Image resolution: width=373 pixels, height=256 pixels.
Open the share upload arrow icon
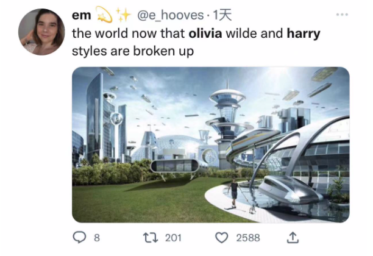tap(293, 238)
